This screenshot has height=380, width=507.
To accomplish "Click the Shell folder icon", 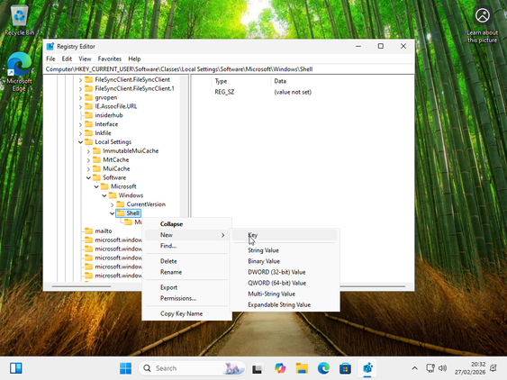I will coord(121,213).
